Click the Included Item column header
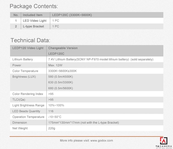Screen dimensions: 173x149 (33, 15)
